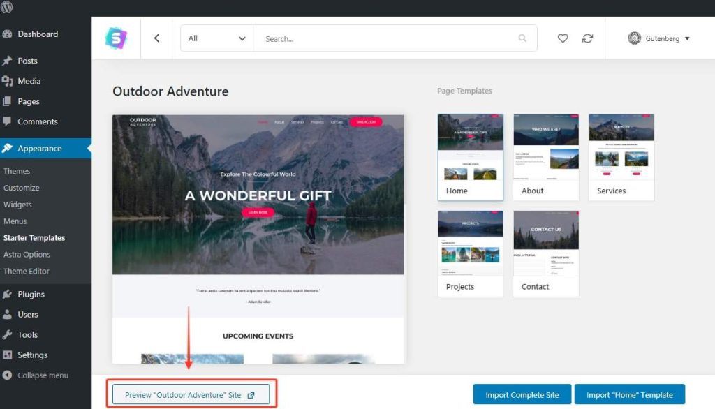
Task: Click the Plugins sidebar icon
Action: tap(9, 294)
